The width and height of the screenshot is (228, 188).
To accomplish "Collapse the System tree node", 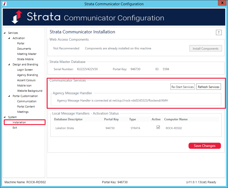I will [5, 117].
